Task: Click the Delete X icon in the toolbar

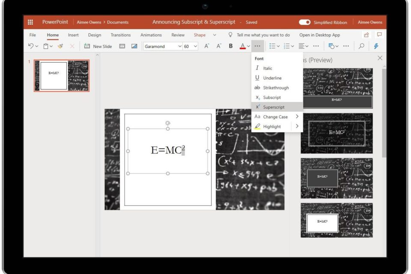Action: coord(72,46)
